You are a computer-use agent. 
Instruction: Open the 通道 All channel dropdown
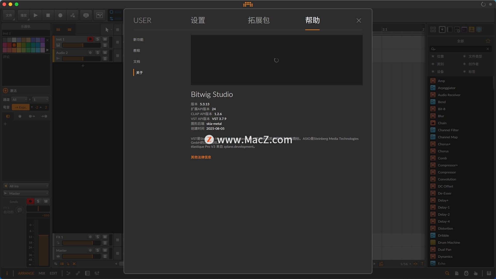pyautogui.click(x=19, y=100)
